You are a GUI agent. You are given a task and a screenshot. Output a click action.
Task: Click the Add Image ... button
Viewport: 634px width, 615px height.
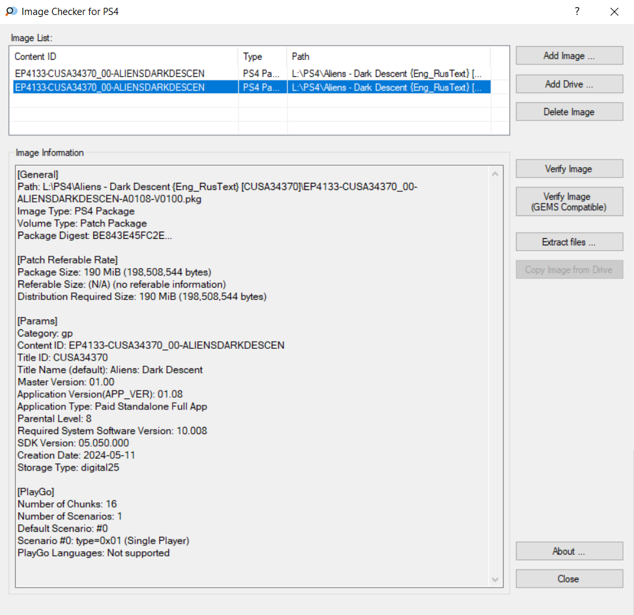(x=569, y=56)
